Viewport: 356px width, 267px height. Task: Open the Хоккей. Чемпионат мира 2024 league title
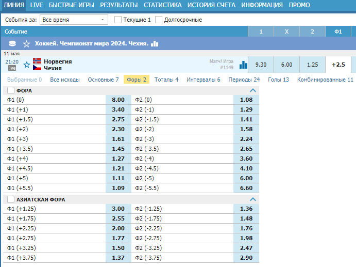click(92, 43)
